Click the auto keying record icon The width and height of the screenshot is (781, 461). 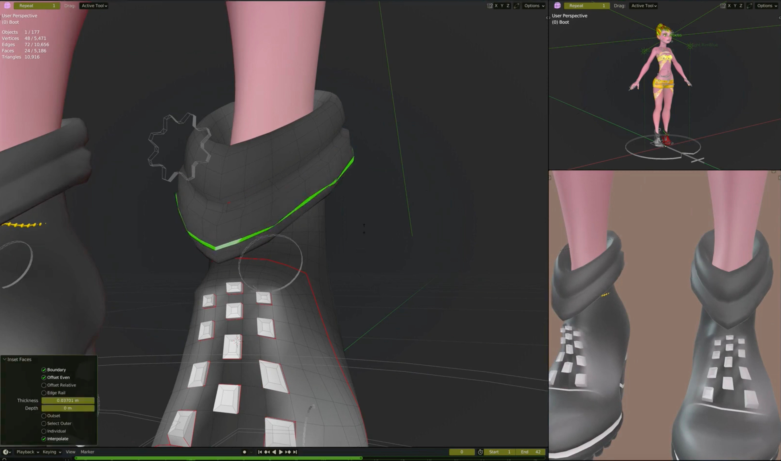[245, 452]
